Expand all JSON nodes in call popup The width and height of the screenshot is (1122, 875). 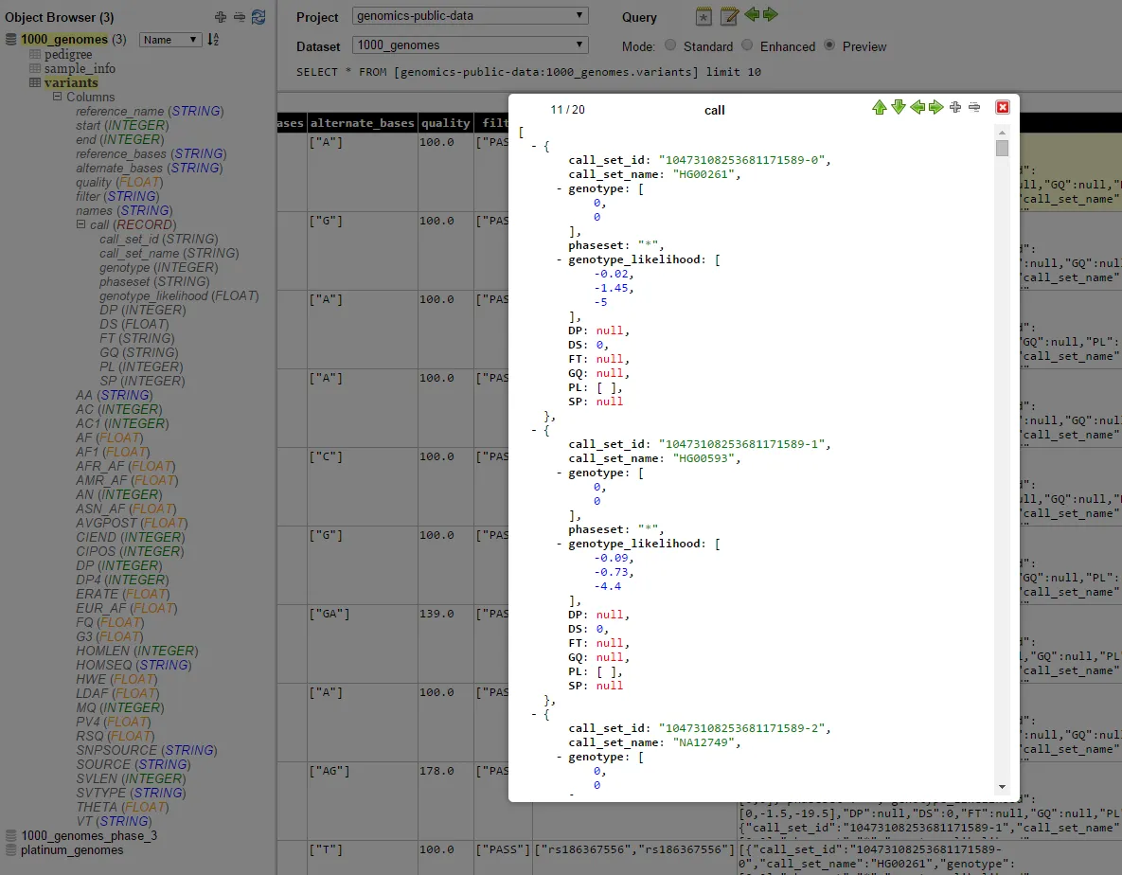point(955,108)
